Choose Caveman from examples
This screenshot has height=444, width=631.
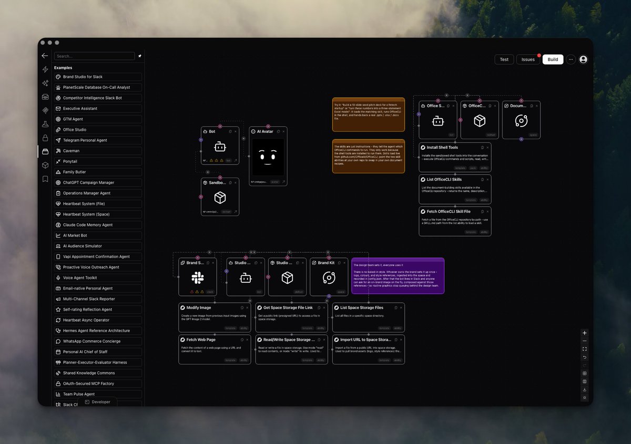coord(98,151)
